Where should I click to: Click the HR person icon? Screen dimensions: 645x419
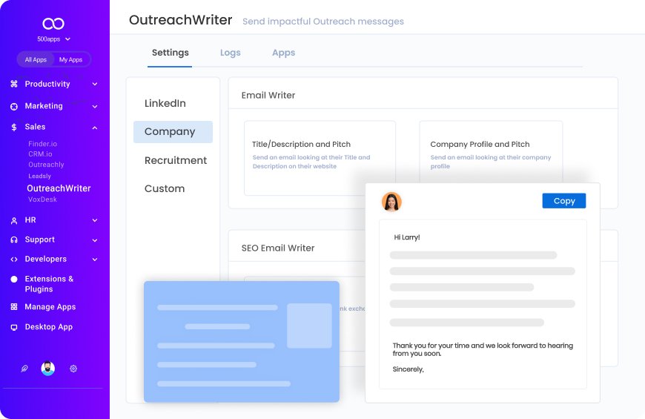tap(14, 220)
